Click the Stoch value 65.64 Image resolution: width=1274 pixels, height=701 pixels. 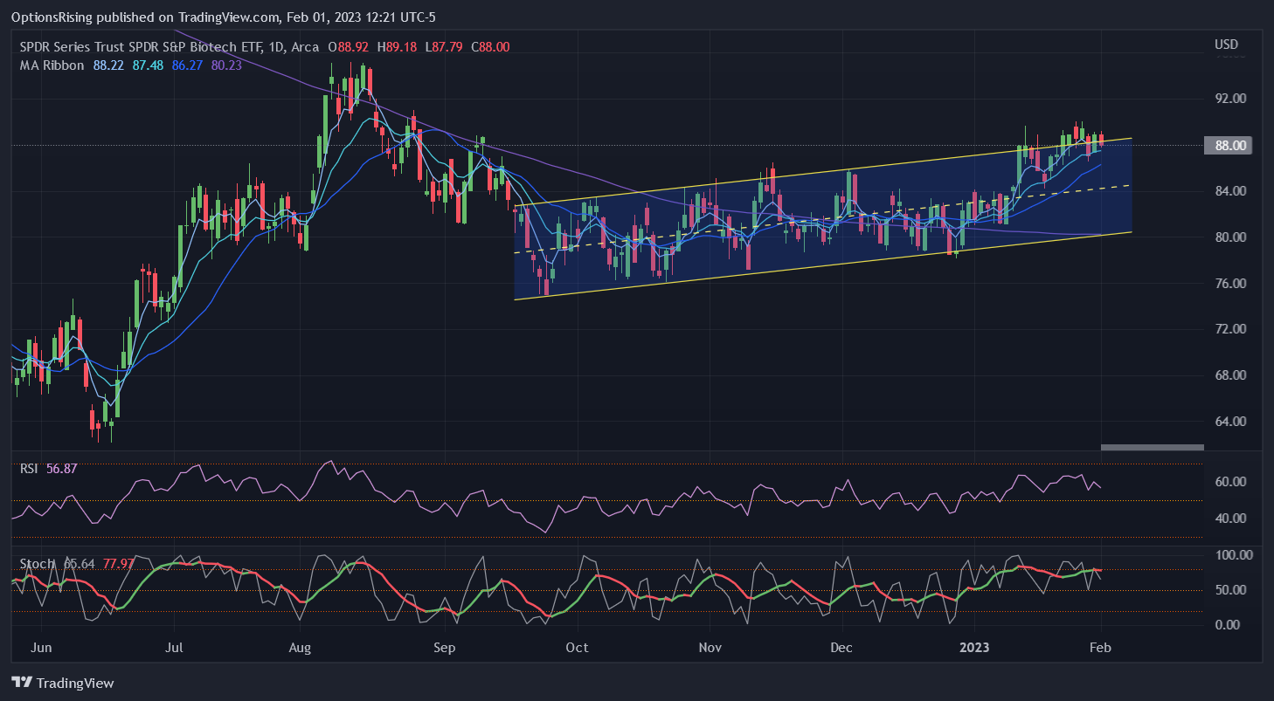click(80, 564)
